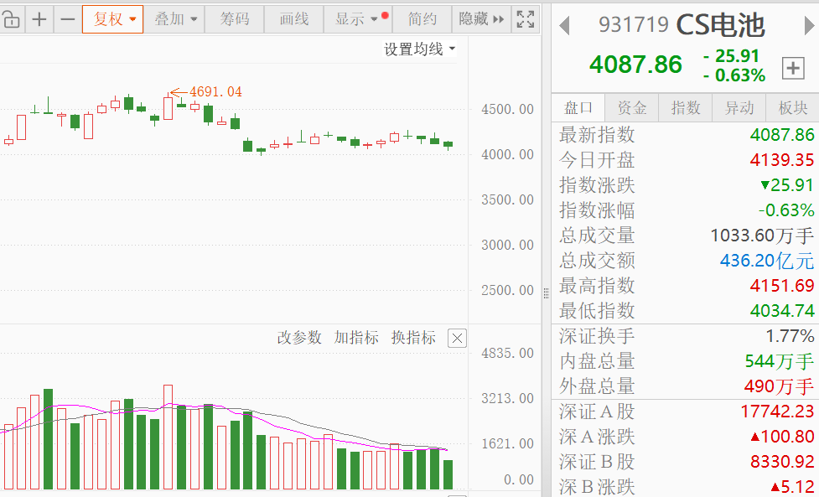Click the latest index value 4087.86 in header
The image size is (819, 497).
click(635, 65)
